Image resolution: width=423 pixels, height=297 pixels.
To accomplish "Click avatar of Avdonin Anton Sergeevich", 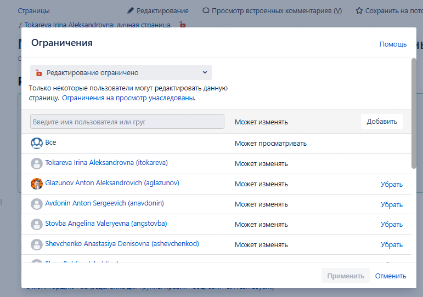I will pos(37,204).
